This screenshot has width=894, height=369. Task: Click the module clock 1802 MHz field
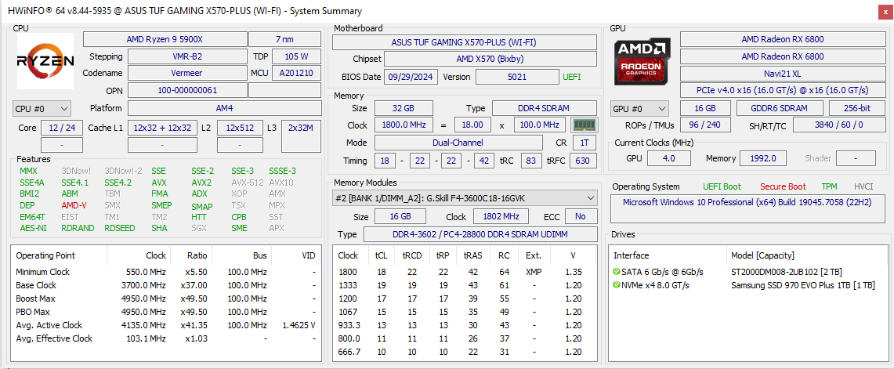[x=501, y=217]
